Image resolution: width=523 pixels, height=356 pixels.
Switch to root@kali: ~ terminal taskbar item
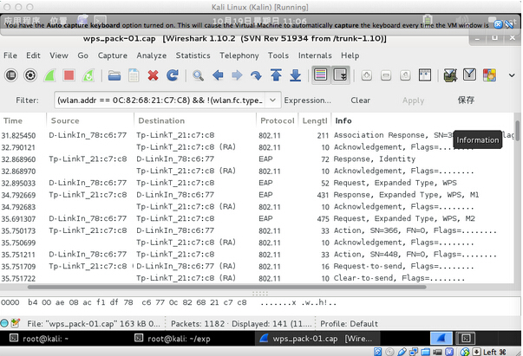point(39,339)
